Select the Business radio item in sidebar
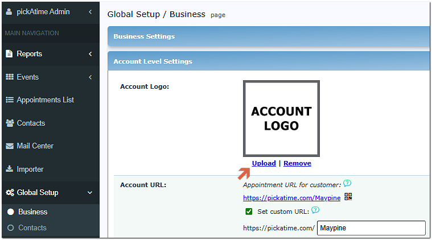Image resolution: width=432 pixels, height=240 pixels. (10, 212)
